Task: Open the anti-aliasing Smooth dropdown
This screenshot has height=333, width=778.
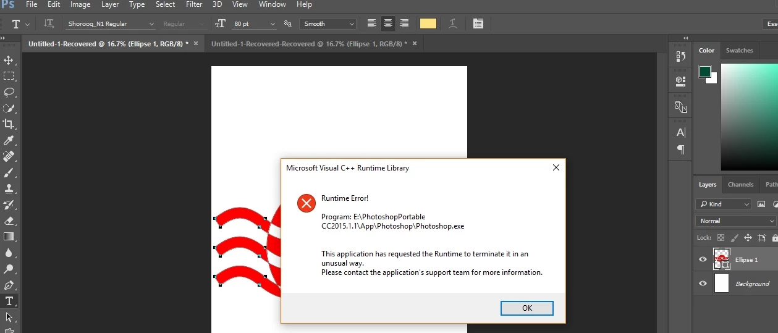Action: pyautogui.click(x=328, y=23)
